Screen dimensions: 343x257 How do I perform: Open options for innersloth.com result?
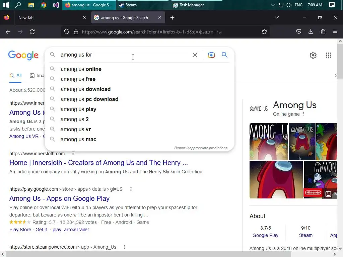[x=73, y=154]
